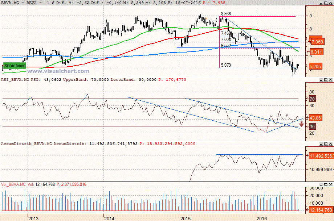Select the 7,068 price axis marker

[317, 42]
